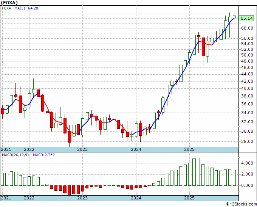Click the 38.00 price axis label
This screenshot has height=207, width=257.
(x=247, y=96)
